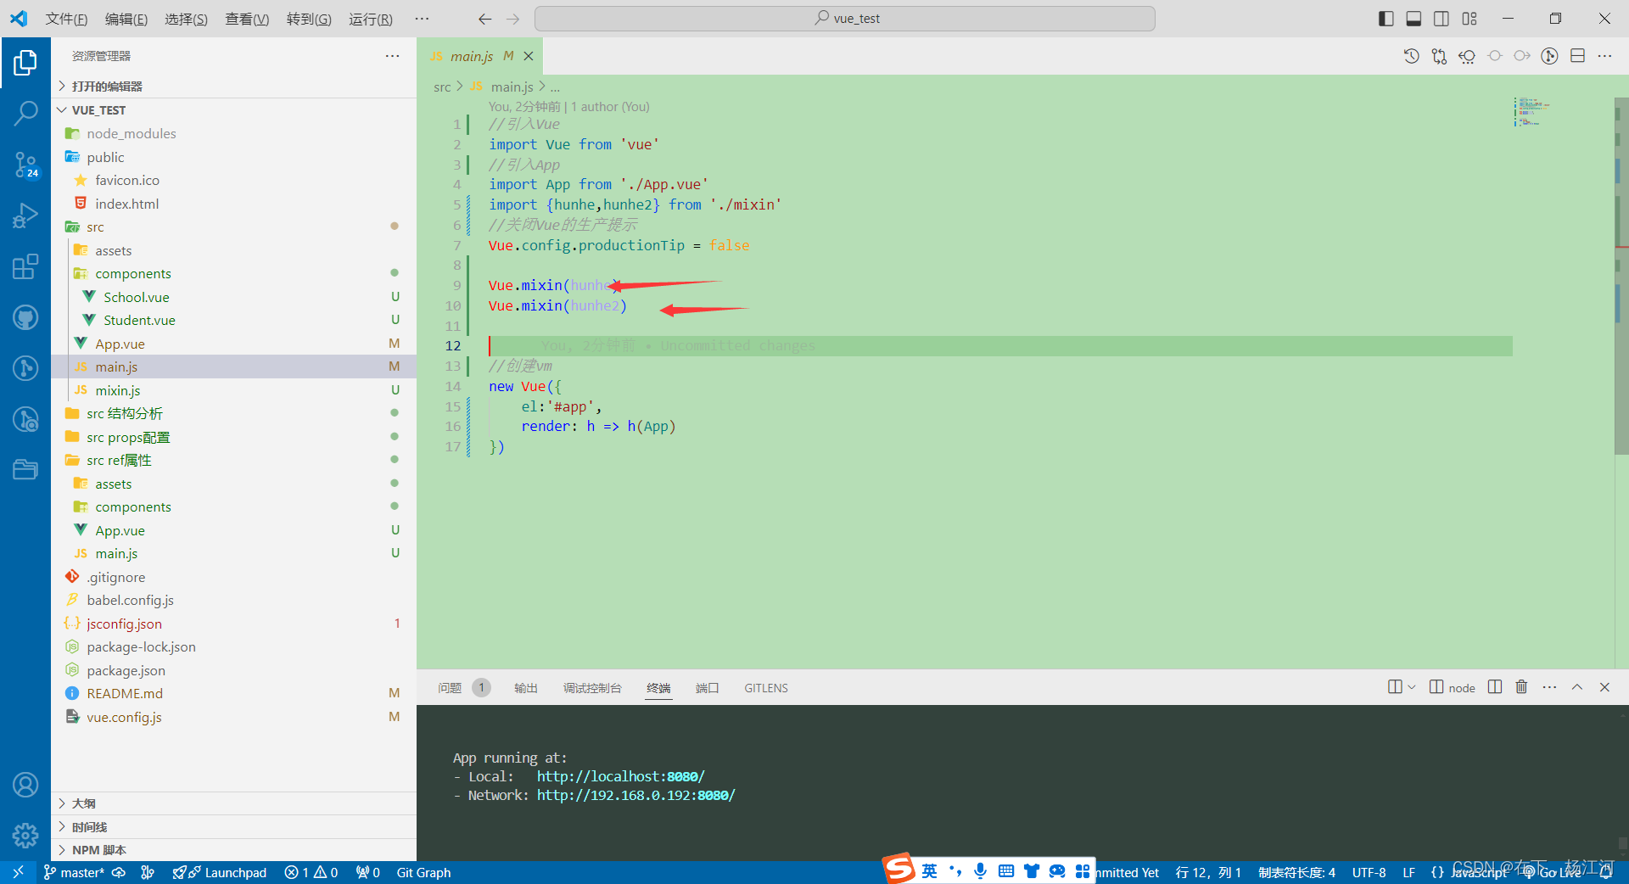Viewport: 1629px width, 884px height.
Task: Click Sogou microphone voice input icon
Action: [981, 870]
